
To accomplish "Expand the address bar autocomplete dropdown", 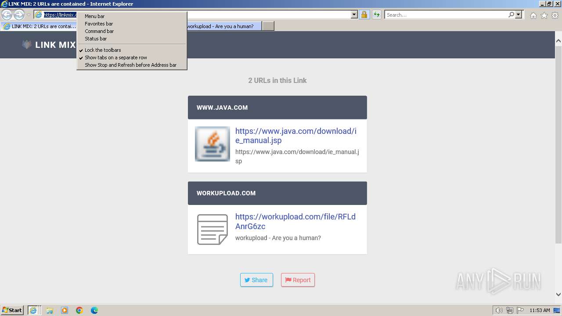I will 354,15.
